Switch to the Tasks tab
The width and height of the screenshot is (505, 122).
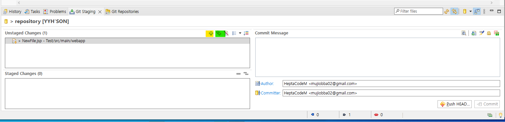(32, 12)
